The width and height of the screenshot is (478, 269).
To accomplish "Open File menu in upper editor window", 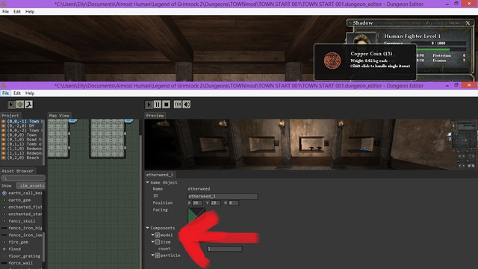I will [5, 12].
